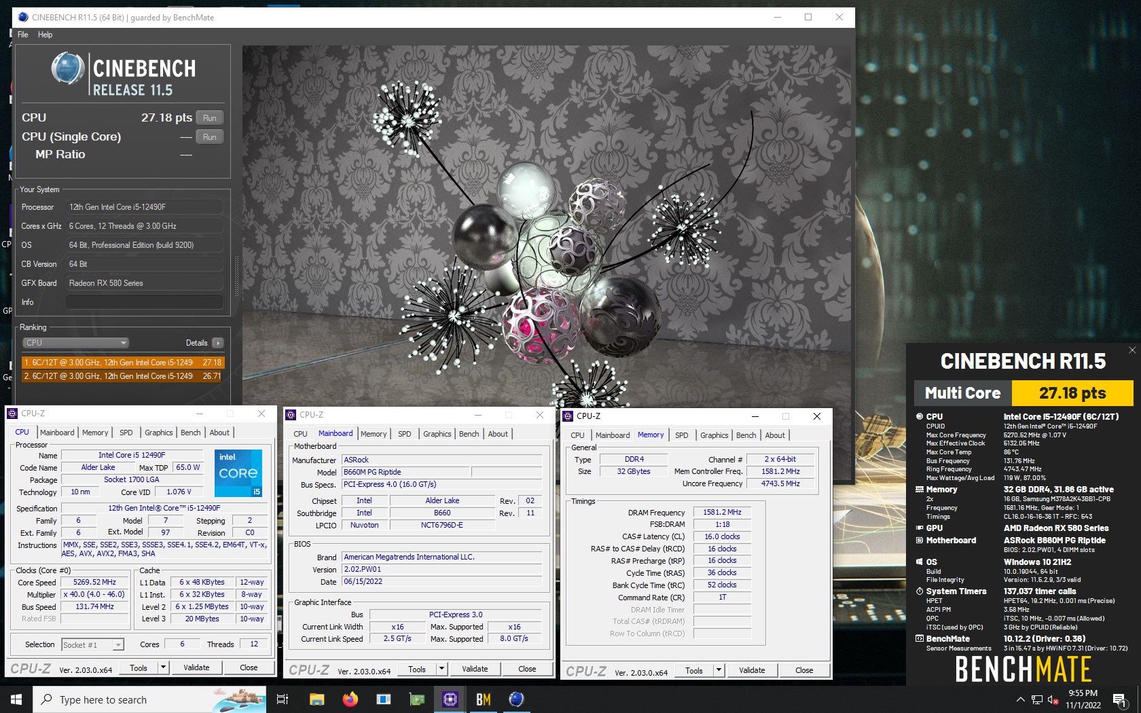Open Memory tab in Mainboard CPU-Z window
The height and width of the screenshot is (713, 1141).
click(x=374, y=434)
